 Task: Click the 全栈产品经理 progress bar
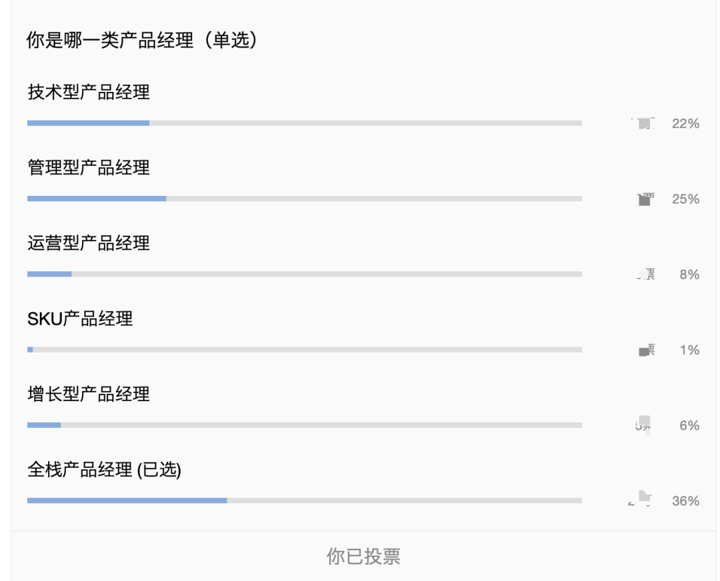304,500
